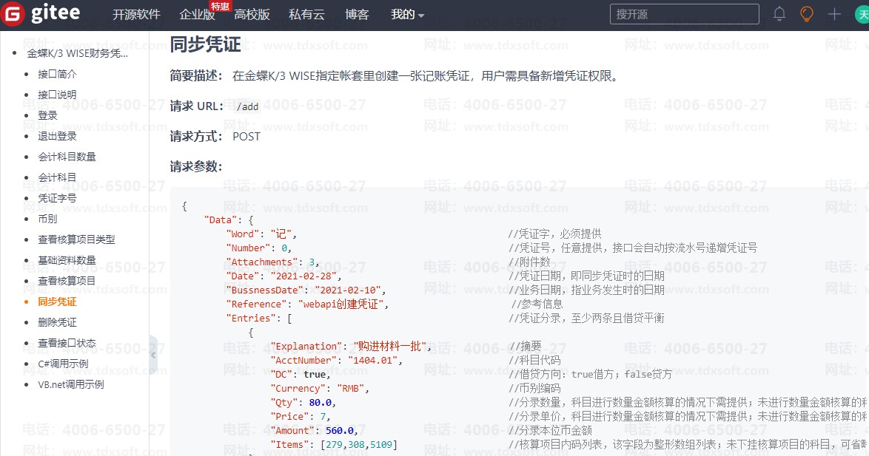The height and width of the screenshot is (456, 869).
Task: Click the //币别编码 comment
Action: pos(534,389)
